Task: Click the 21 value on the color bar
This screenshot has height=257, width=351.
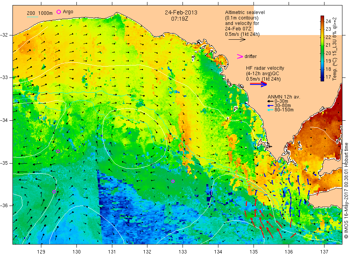Action: point(328,45)
